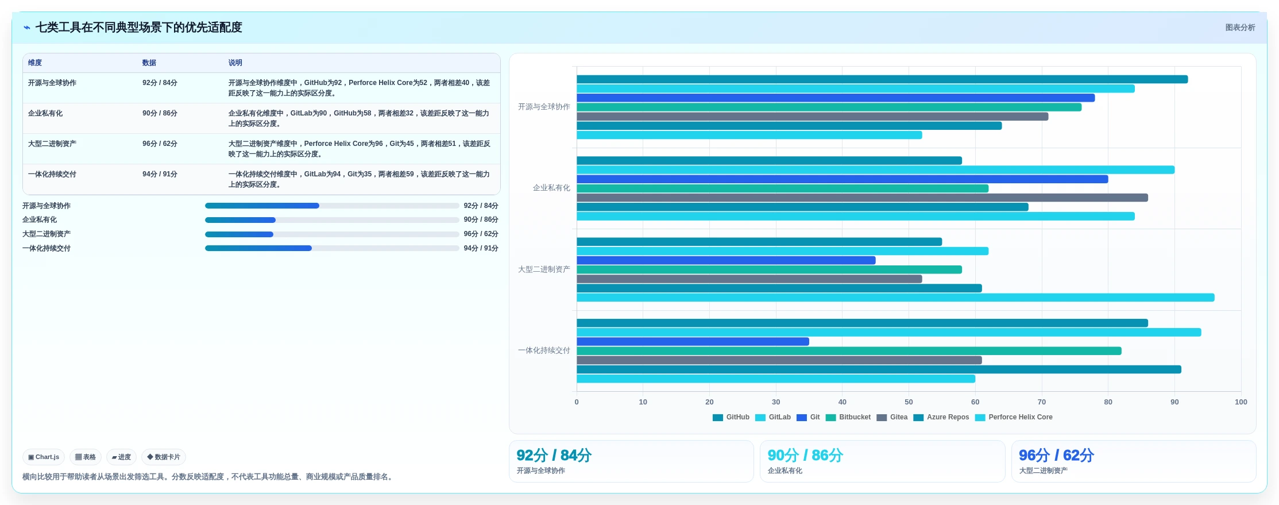This screenshot has width=1279, height=505.
Task: Toggle the GitHub series in the legend
Action: 731,418
